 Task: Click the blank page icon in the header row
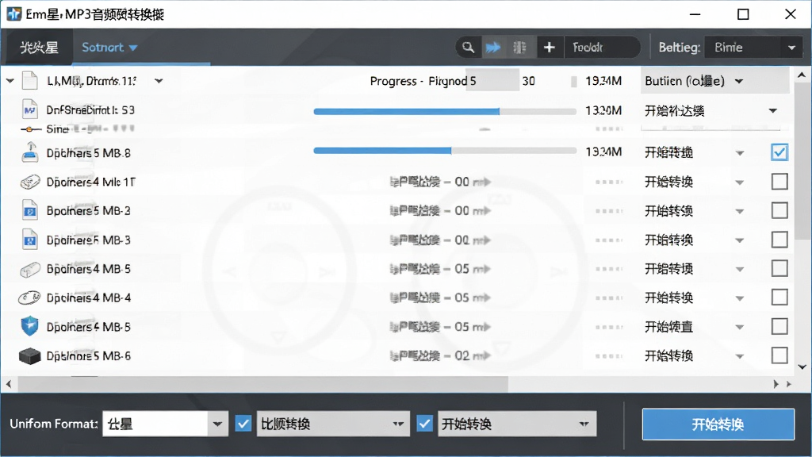[x=30, y=81]
